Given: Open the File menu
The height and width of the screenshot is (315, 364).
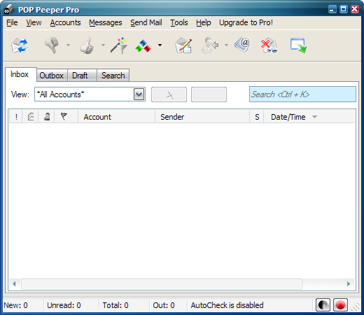Looking at the screenshot, I should pos(12,22).
